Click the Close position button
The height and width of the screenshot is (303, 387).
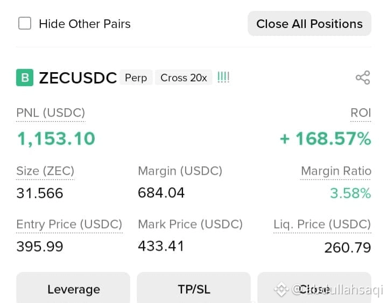point(314,288)
